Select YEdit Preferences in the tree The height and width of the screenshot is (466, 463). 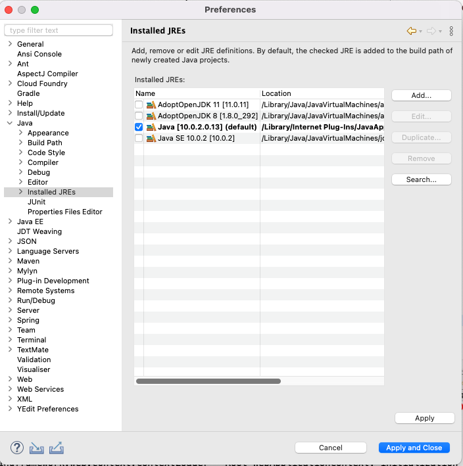tap(47, 409)
